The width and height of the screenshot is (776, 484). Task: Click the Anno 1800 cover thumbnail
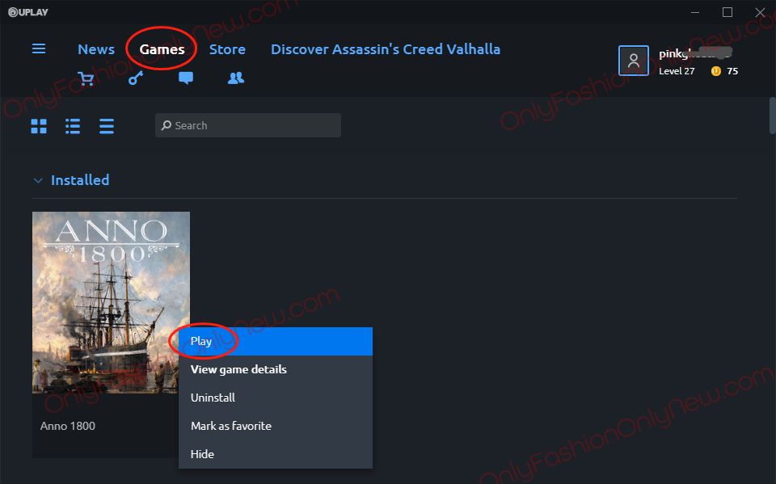point(111,303)
